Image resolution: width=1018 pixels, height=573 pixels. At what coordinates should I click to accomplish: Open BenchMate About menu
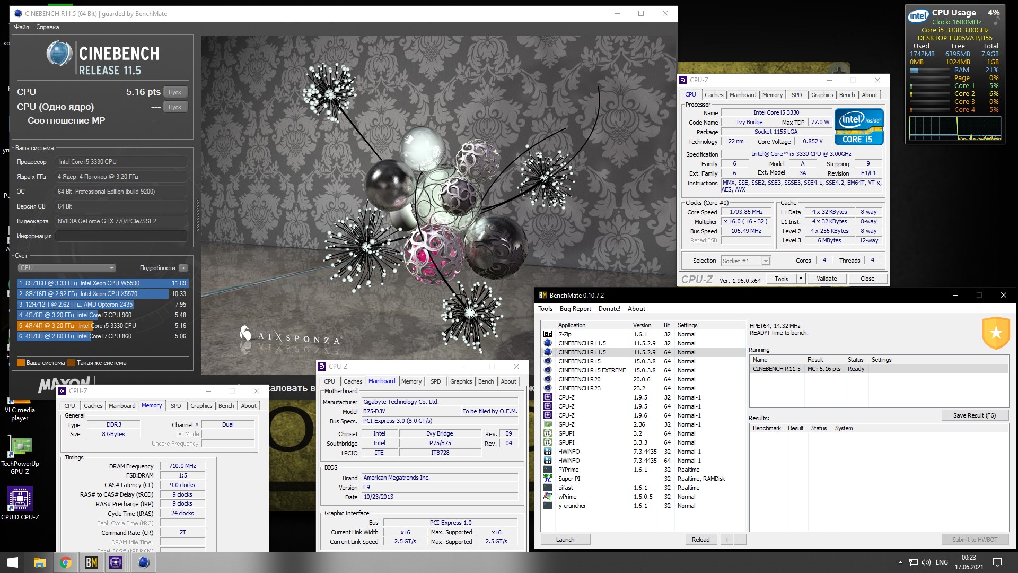pos(636,309)
